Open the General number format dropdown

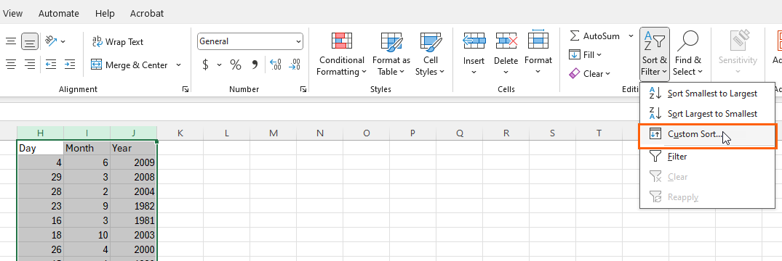click(250, 42)
